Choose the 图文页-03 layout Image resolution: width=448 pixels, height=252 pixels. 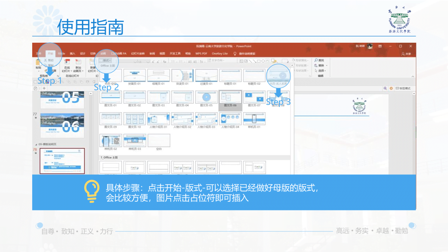[159, 99]
